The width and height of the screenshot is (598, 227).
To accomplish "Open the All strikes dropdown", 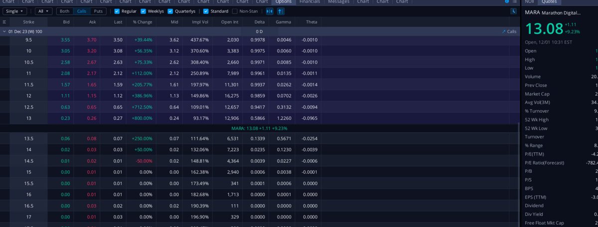I will (43, 11).
